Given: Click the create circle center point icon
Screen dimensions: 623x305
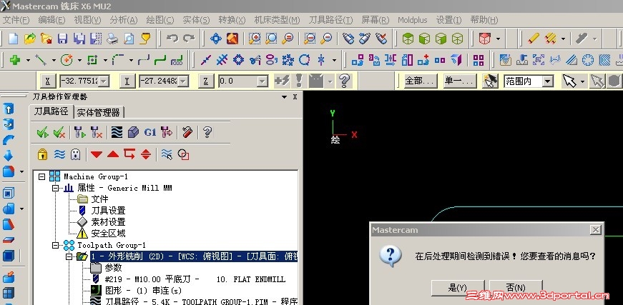Looking at the screenshot, I should pyautogui.click(x=67, y=60).
